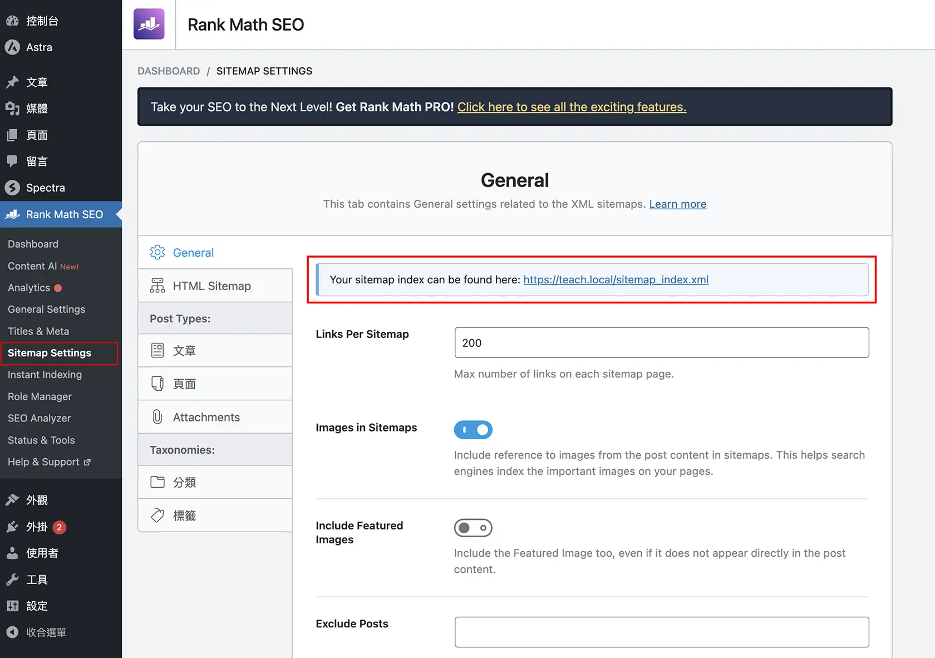The width and height of the screenshot is (935, 658).
Task: Click the Links Per Sitemap input field
Action: point(662,342)
